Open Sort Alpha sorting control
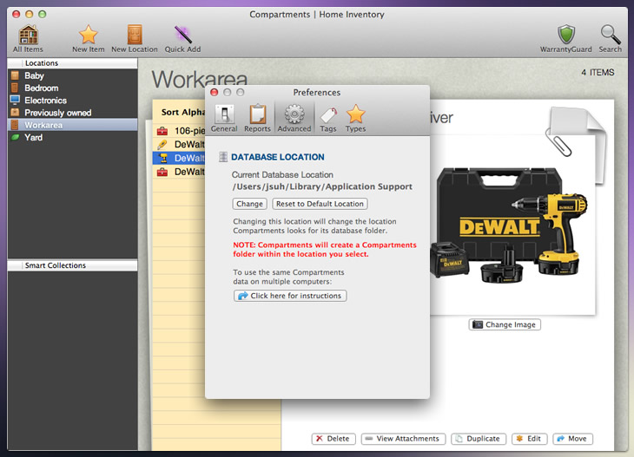Viewport: 634px width, 457px height. (x=182, y=112)
